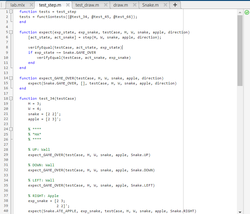The height and width of the screenshot is (214, 250).
Task: Click line number 19 in the gutter
Action: (x=6, y=104)
